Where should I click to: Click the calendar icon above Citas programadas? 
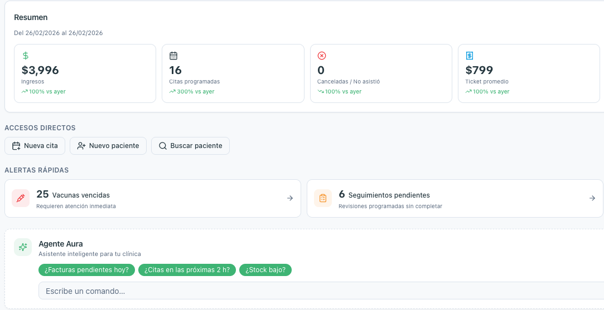(x=173, y=56)
